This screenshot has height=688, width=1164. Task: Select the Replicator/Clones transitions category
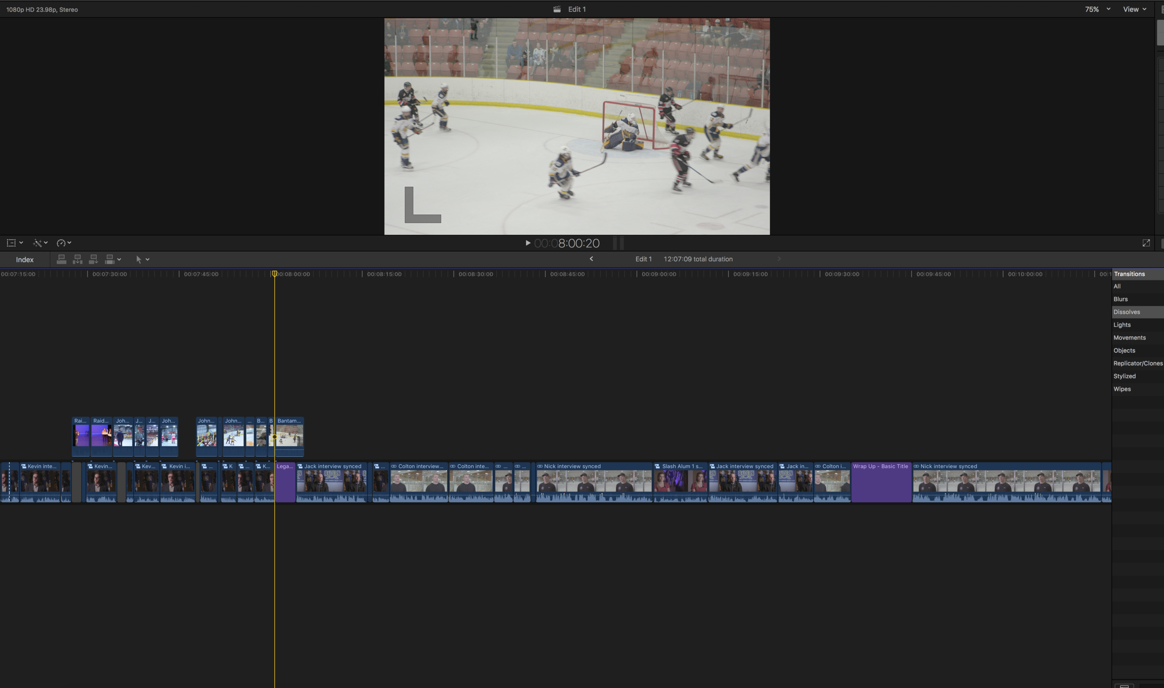click(x=1138, y=363)
